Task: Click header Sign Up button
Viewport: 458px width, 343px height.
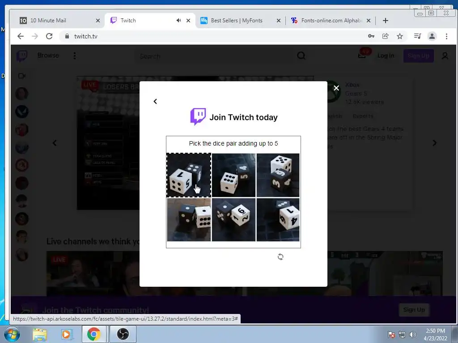Action: pos(418,56)
